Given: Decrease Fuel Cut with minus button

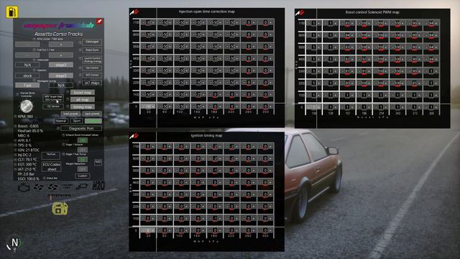Looking at the screenshot, I should pyautogui.click(x=27, y=55).
